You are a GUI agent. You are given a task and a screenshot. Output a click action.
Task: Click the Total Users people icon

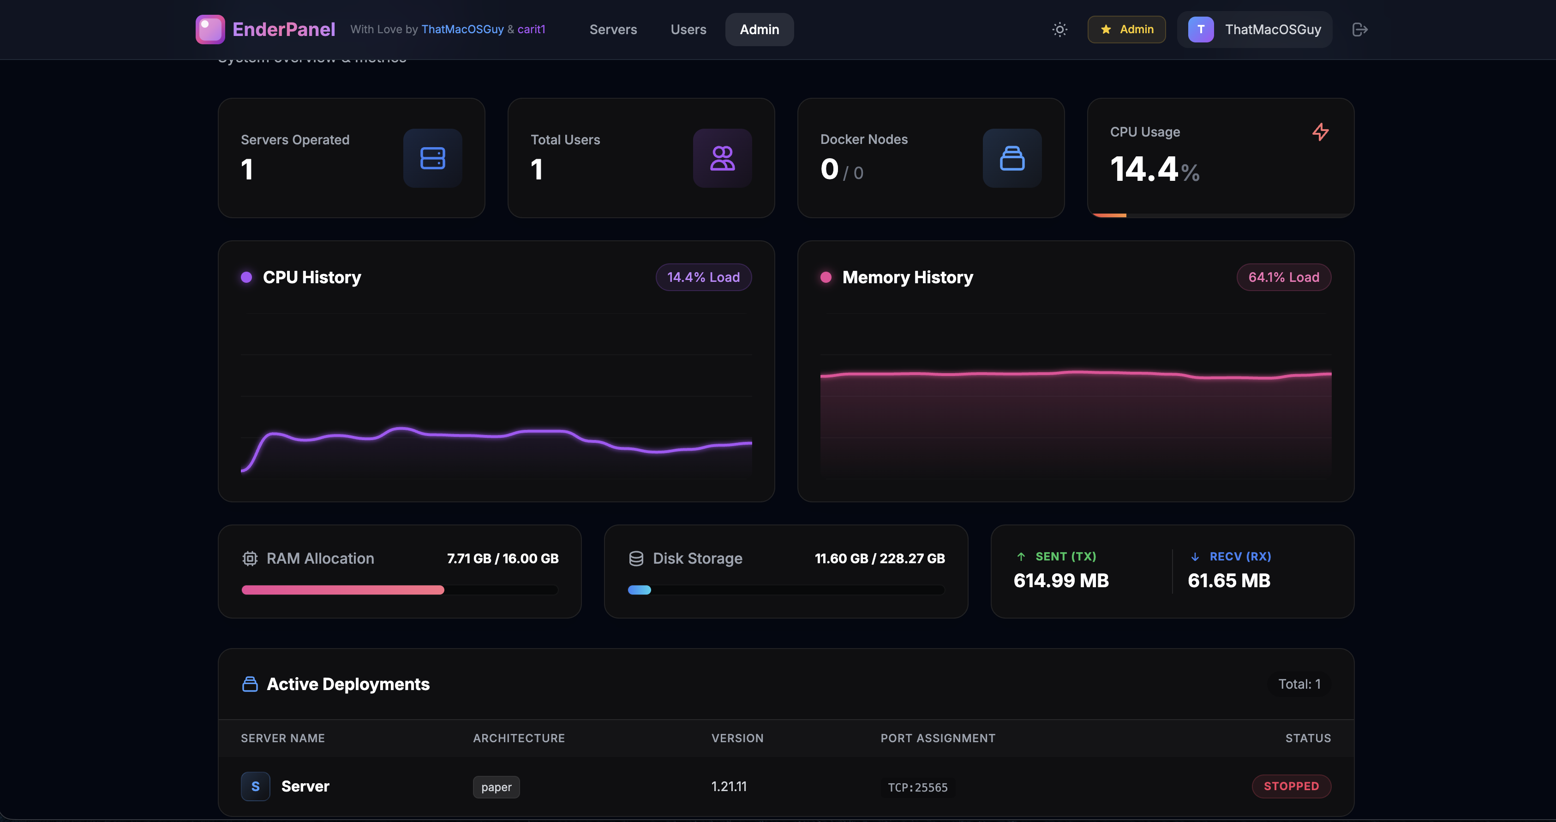[x=722, y=158]
